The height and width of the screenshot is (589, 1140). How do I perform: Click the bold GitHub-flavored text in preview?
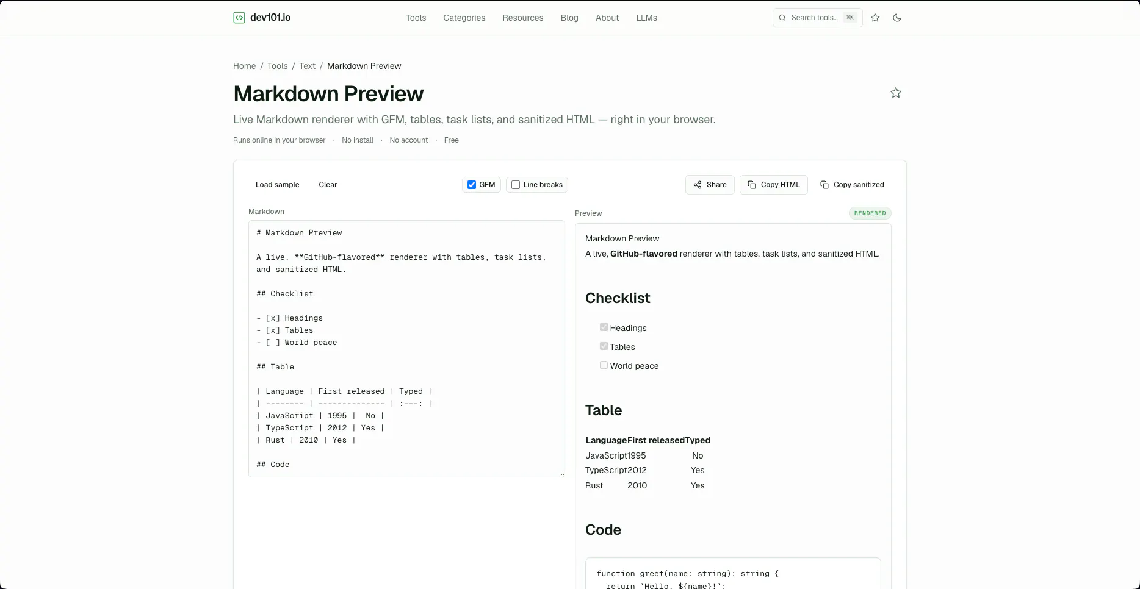(x=644, y=254)
